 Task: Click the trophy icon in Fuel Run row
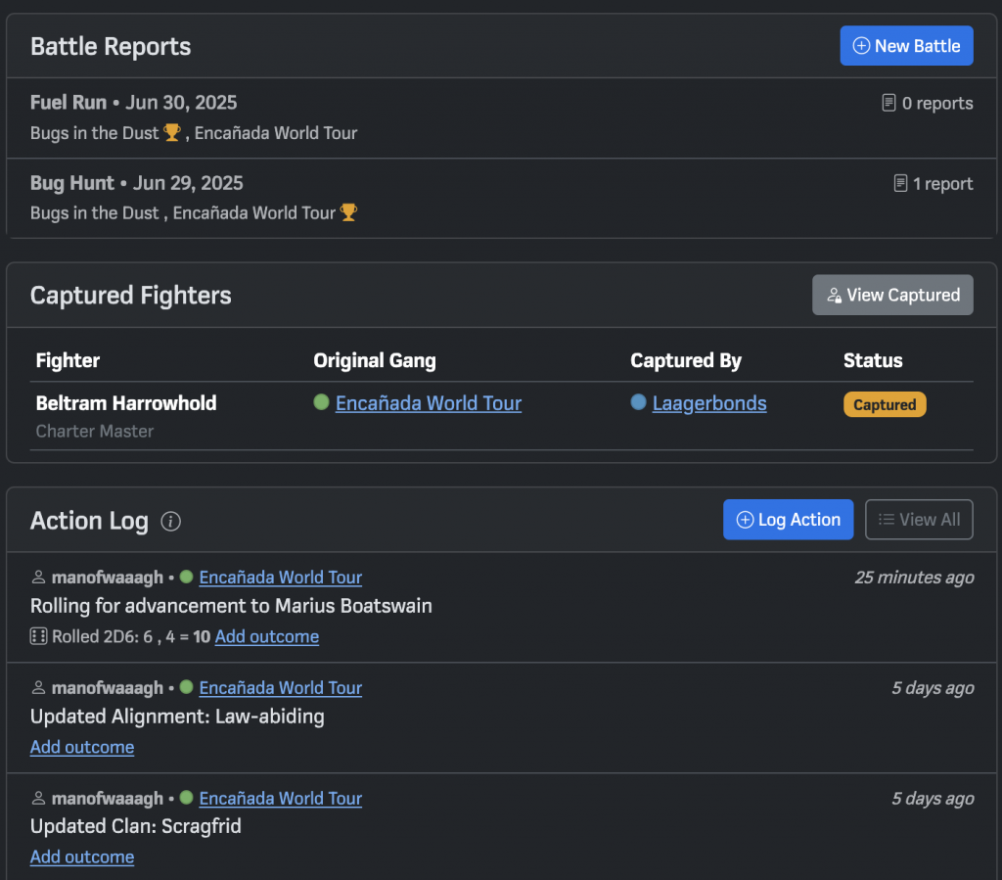(172, 133)
